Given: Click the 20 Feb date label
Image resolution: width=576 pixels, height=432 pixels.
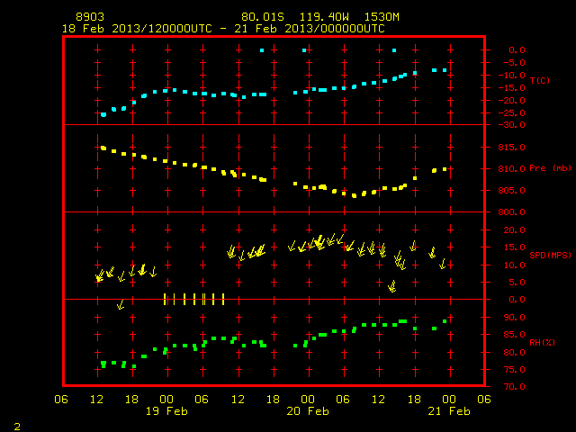Looking at the screenshot, I should point(308,411).
